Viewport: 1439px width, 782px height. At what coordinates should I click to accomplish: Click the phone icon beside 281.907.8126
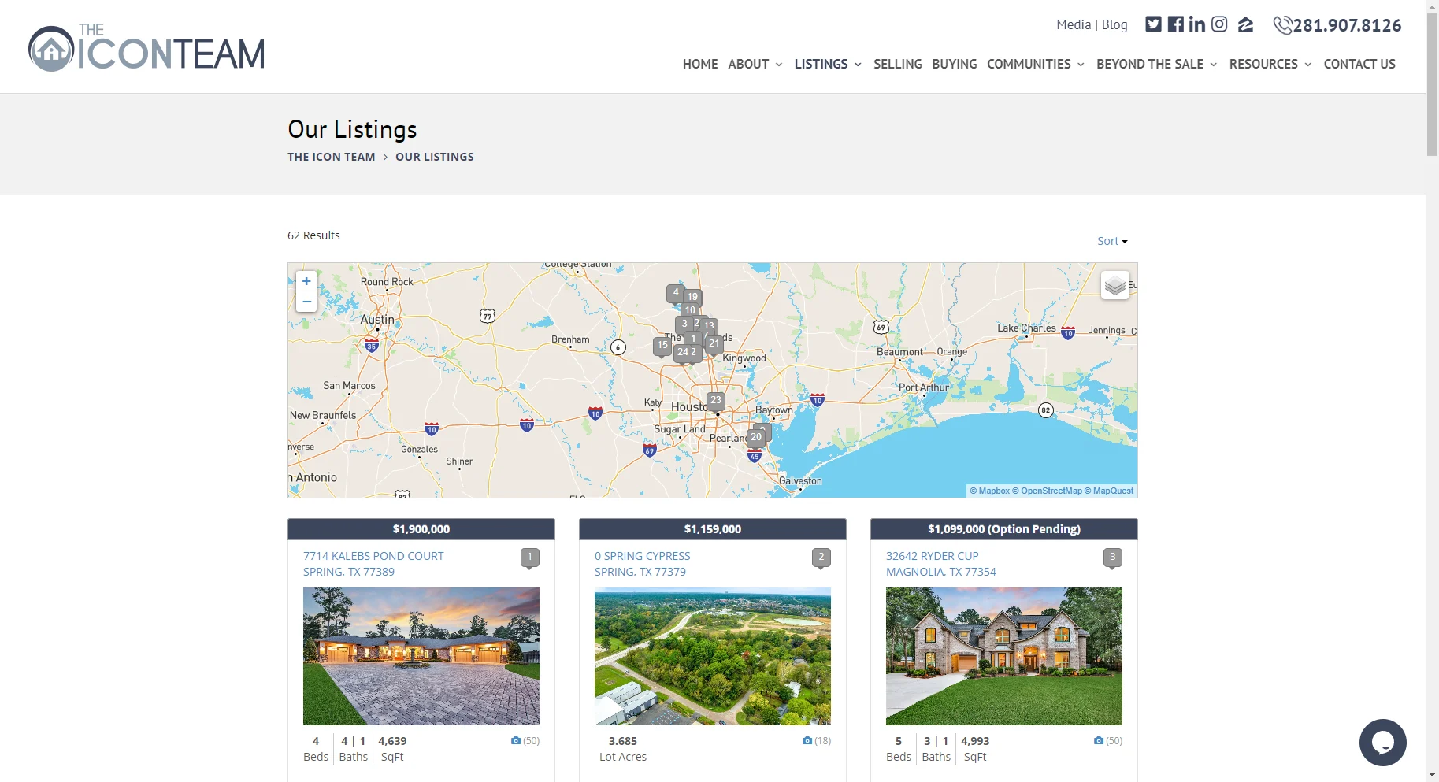click(1282, 25)
